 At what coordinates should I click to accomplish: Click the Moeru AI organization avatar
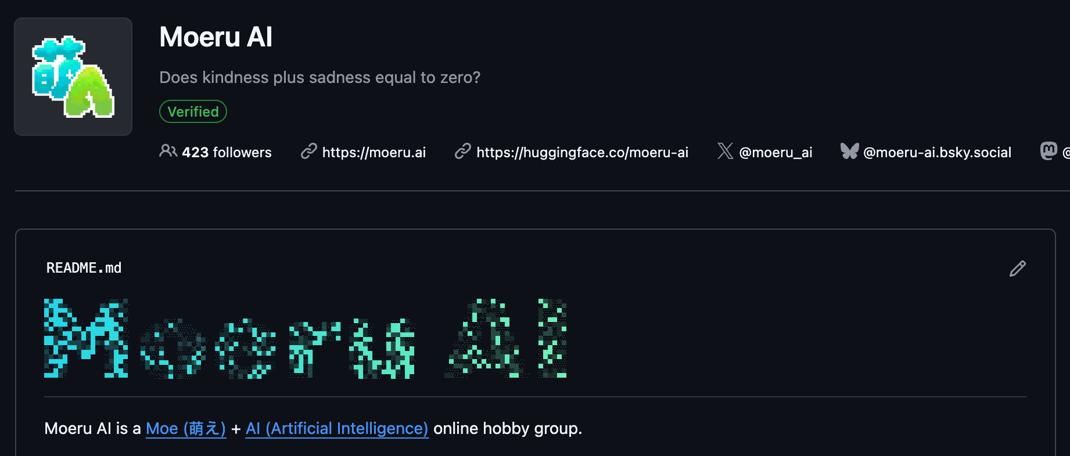tap(73, 77)
